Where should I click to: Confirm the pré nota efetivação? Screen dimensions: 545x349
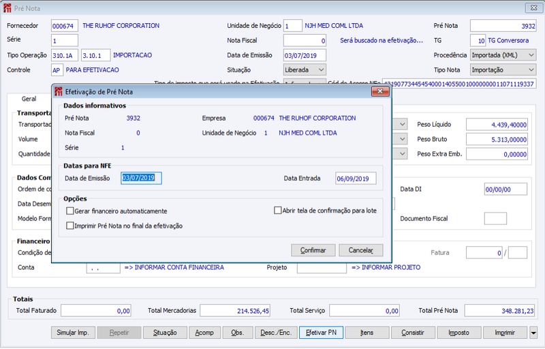[x=313, y=250]
